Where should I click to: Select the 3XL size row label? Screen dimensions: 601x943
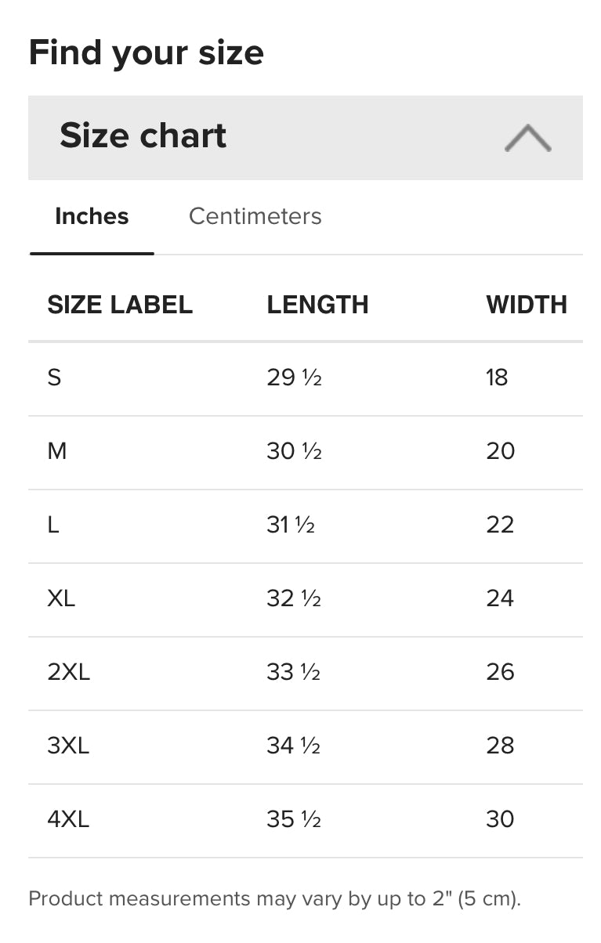68,746
